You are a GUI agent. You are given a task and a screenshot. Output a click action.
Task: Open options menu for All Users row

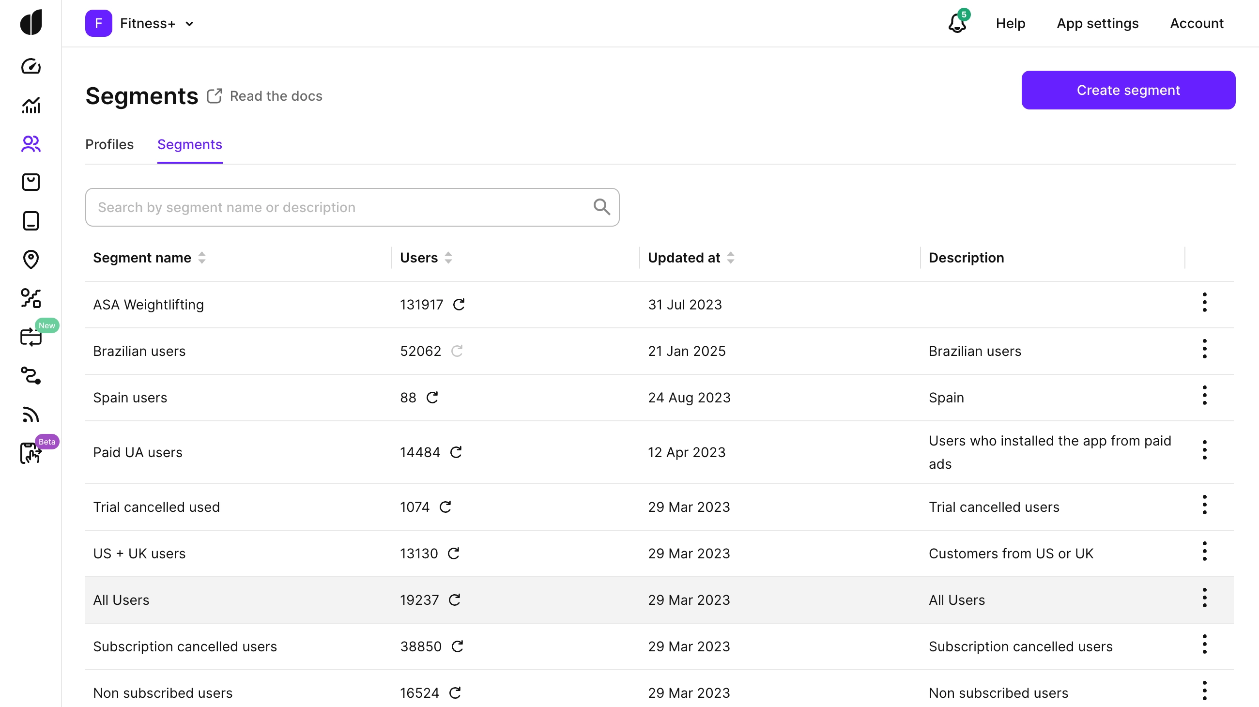[x=1204, y=598]
